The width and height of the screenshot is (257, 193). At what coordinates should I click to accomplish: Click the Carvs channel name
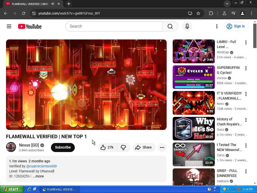[x=221, y=155]
